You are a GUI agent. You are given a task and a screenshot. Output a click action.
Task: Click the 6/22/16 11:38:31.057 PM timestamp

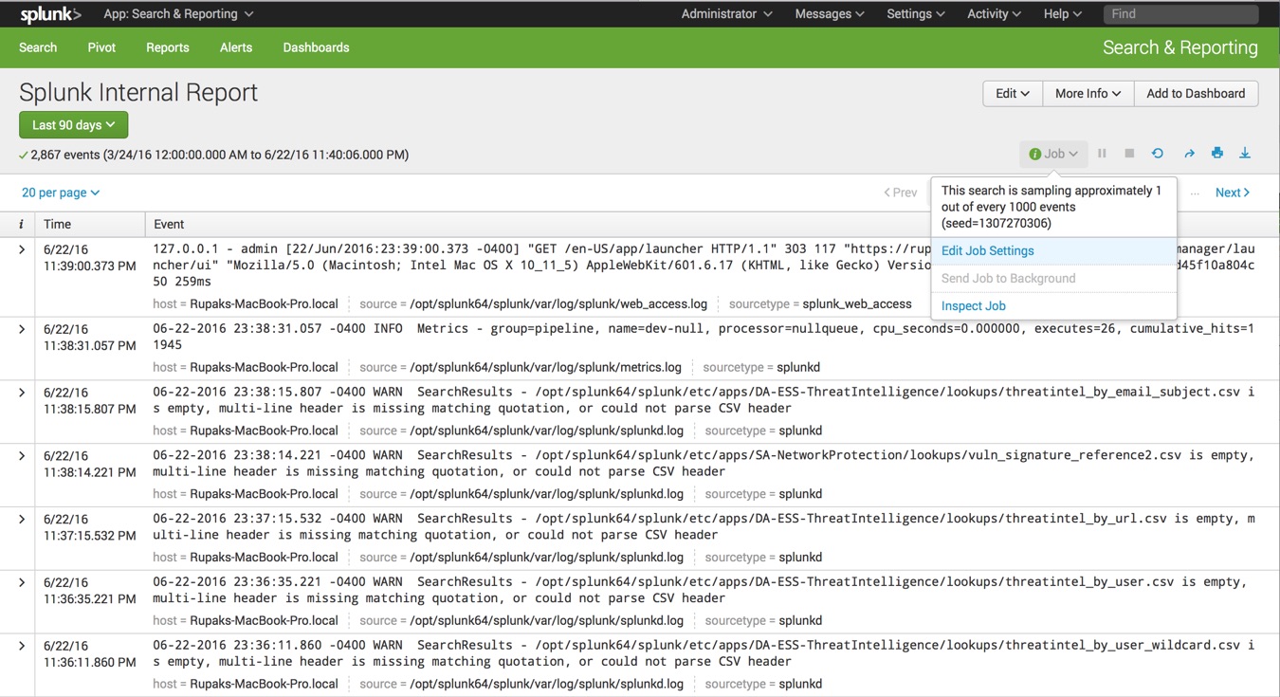pos(89,338)
